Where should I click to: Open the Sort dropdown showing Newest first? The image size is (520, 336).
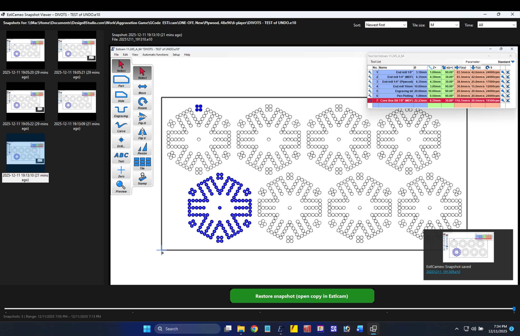coord(386,25)
